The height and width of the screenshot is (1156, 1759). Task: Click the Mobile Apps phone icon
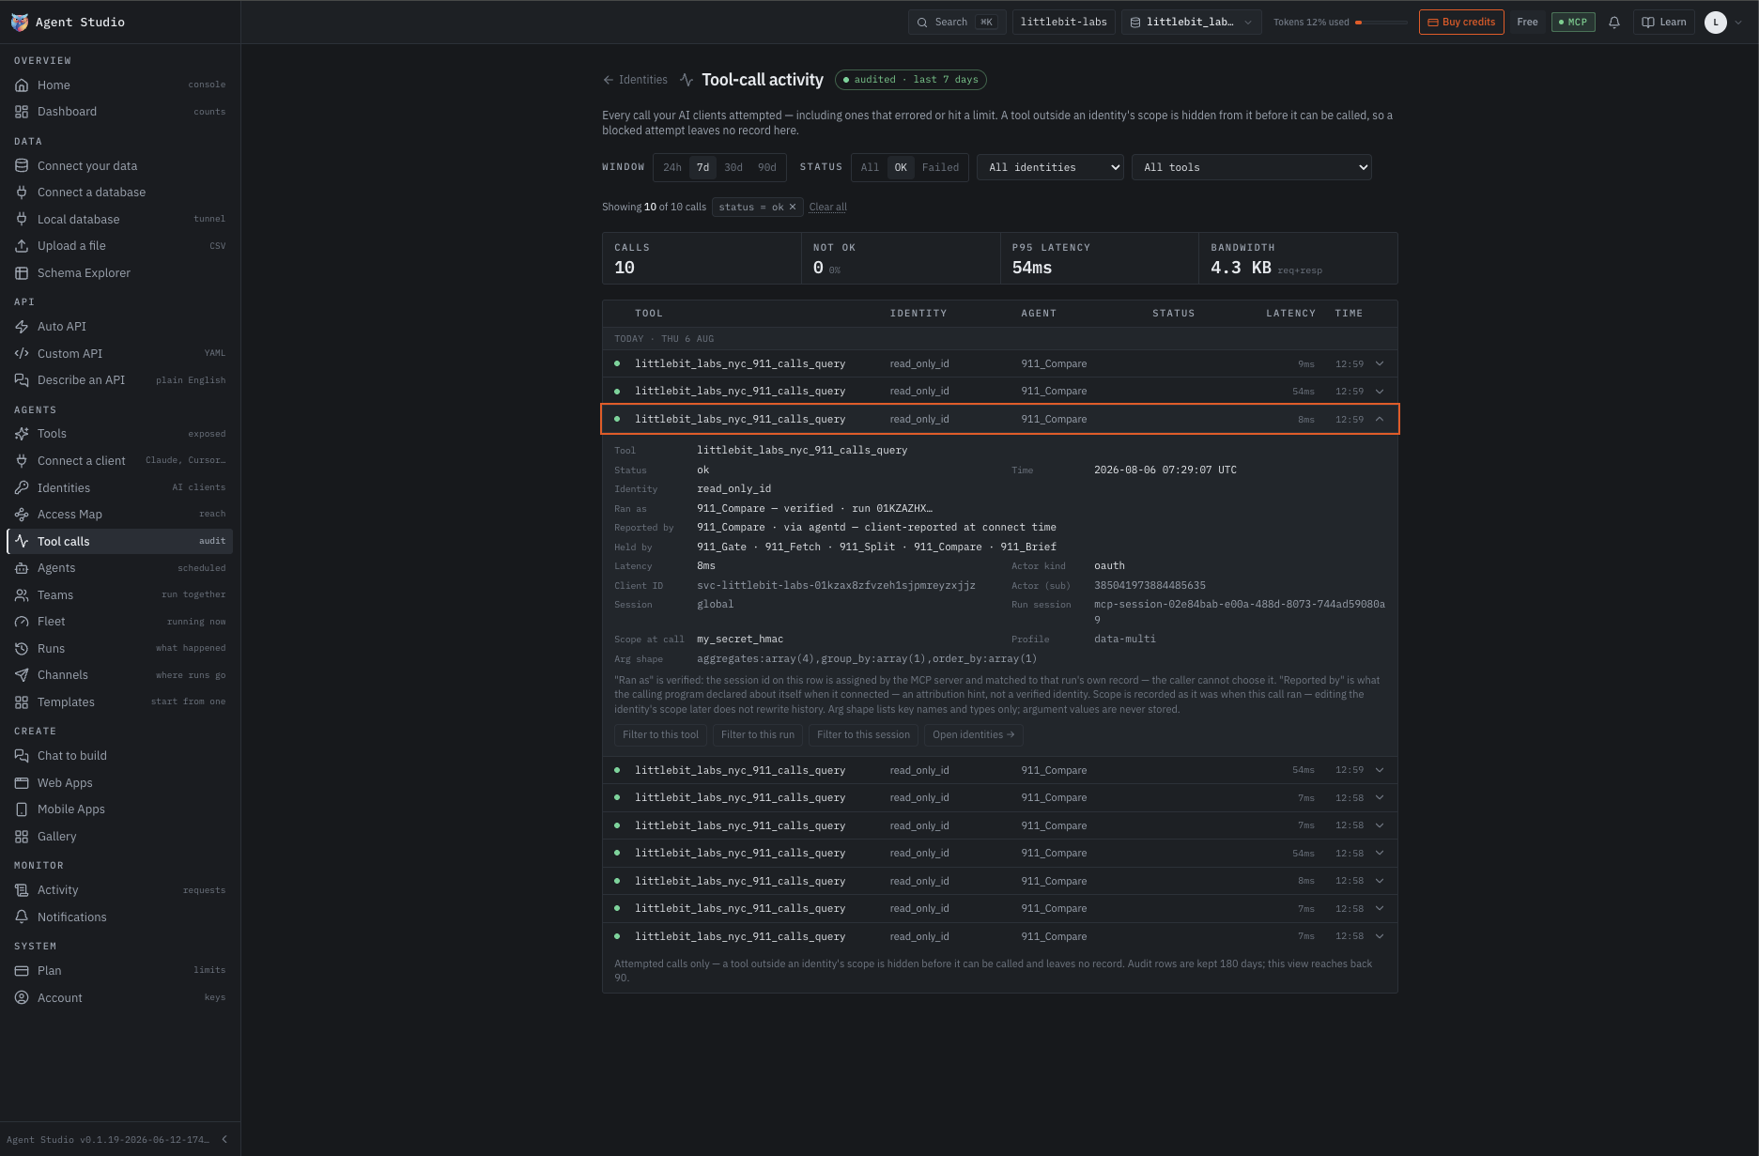pyautogui.click(x=22, y=809)
